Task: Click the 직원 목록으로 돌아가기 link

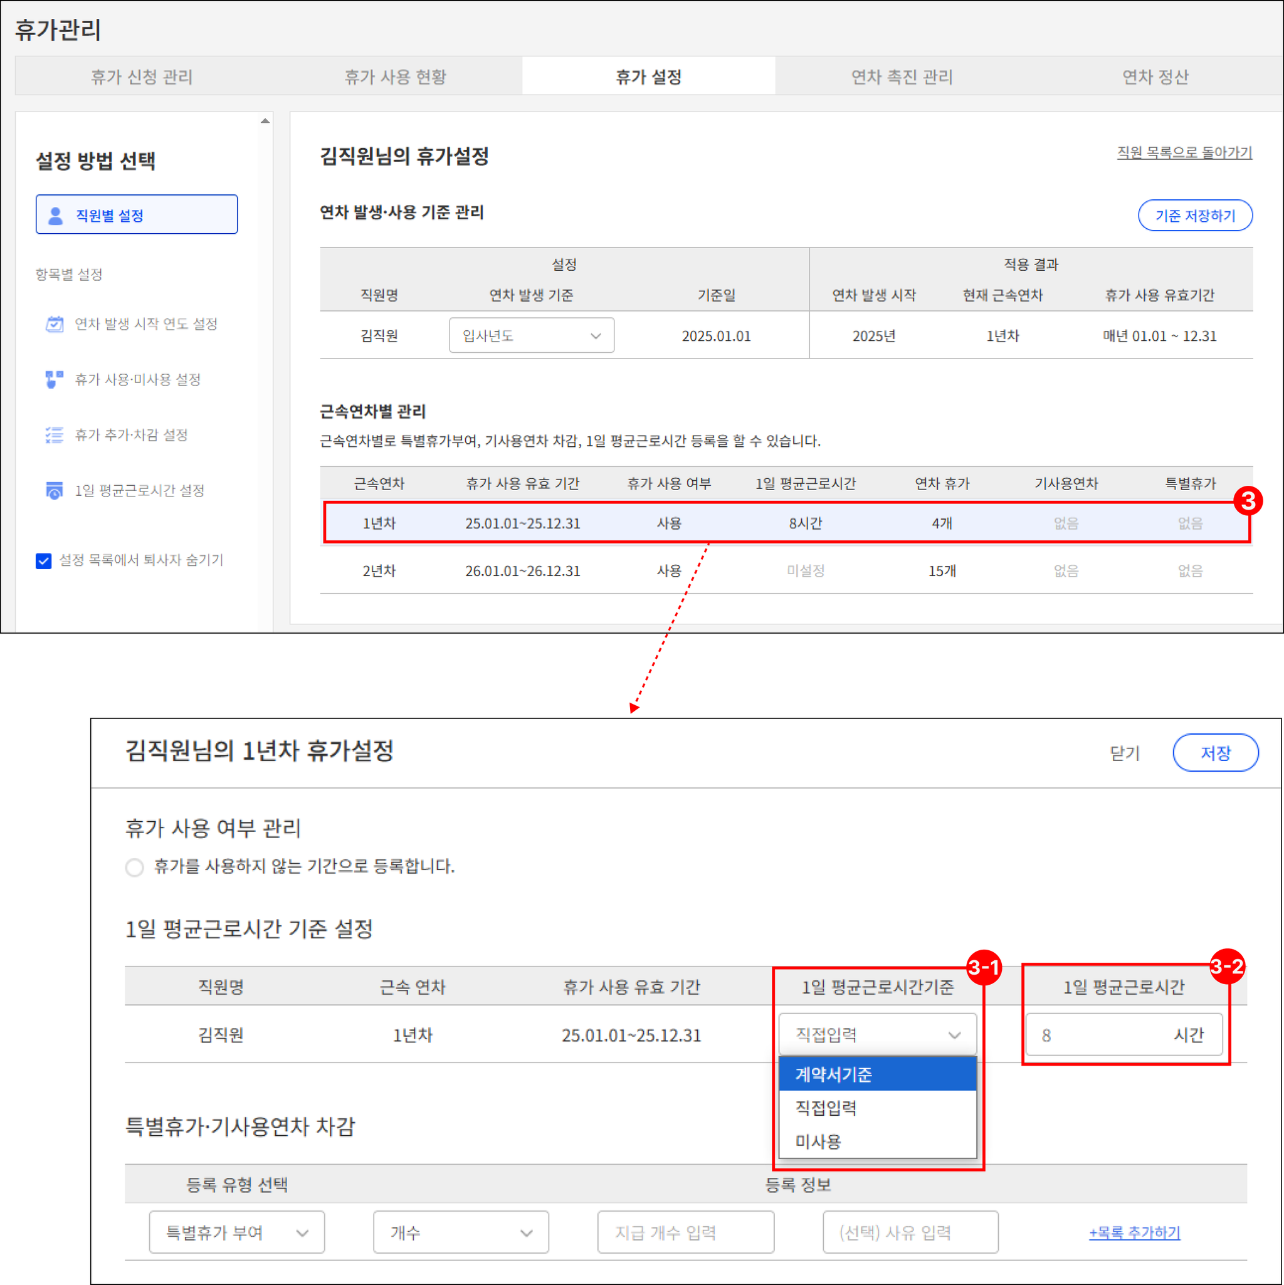Action: pos(1184,152)
